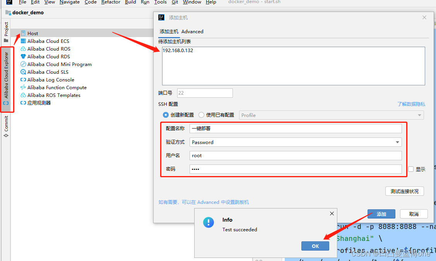Image resolution: width=436 pixels, height=261 pixels.
Task: Open the 了解数据隐私 link
Action: 411,104
